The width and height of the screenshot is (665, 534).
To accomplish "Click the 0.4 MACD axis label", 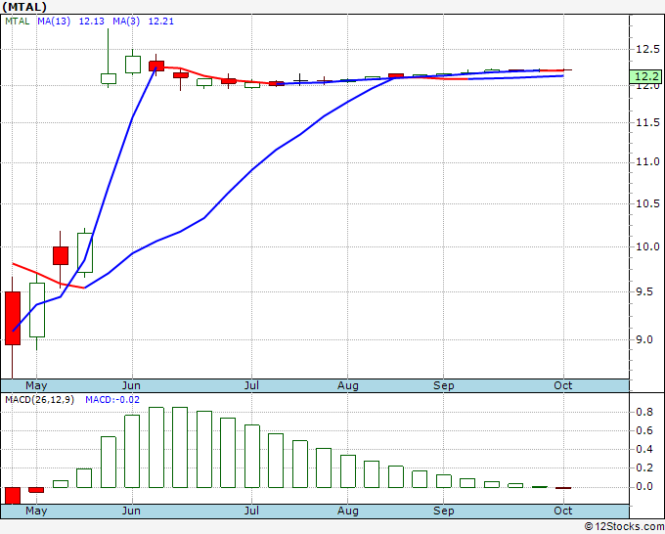I will [x=644, y=449].
